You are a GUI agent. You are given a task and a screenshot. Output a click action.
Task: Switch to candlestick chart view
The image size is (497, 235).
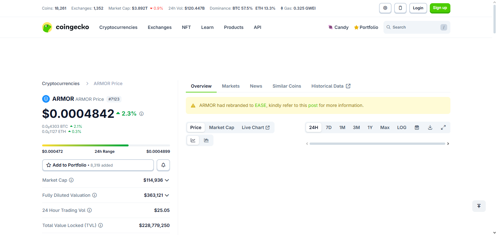tap(206, 140)
